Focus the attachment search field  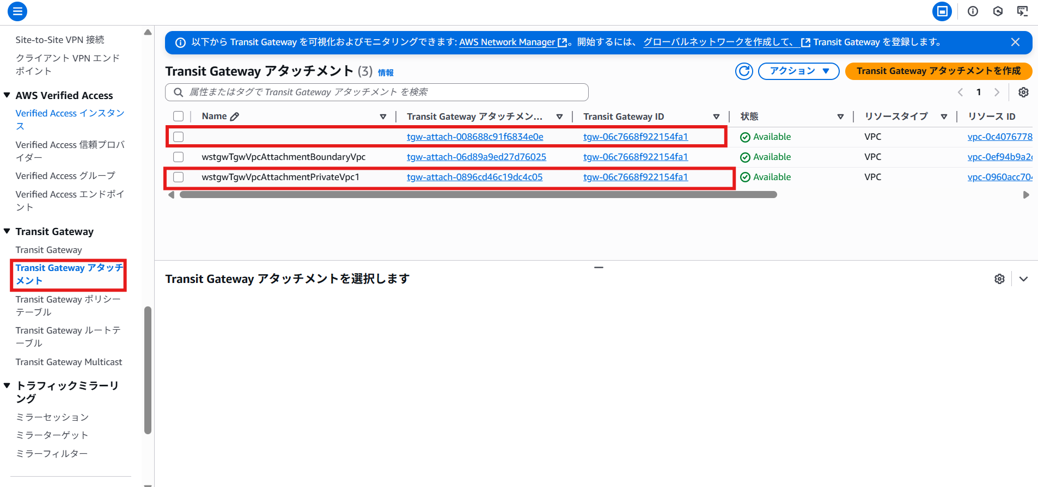(377, 93)
